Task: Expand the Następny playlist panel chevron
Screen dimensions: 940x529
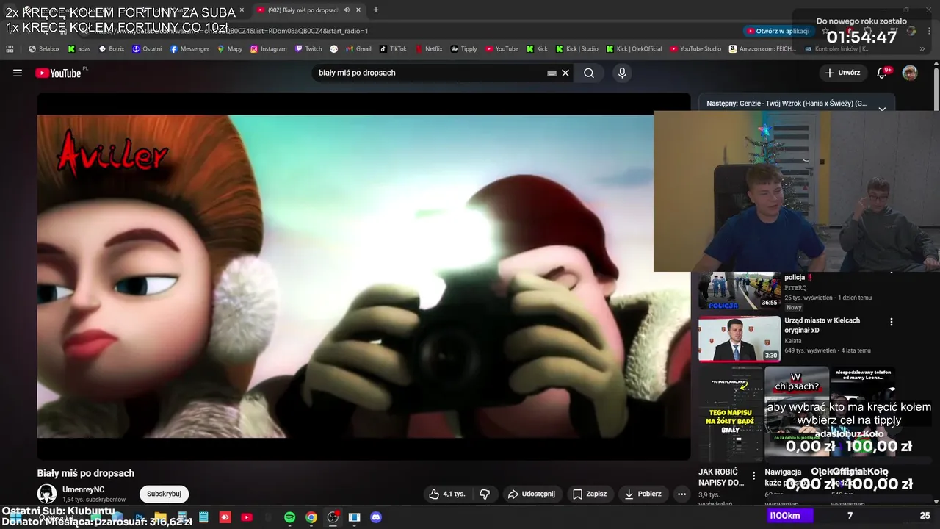Action: [882, 108]
